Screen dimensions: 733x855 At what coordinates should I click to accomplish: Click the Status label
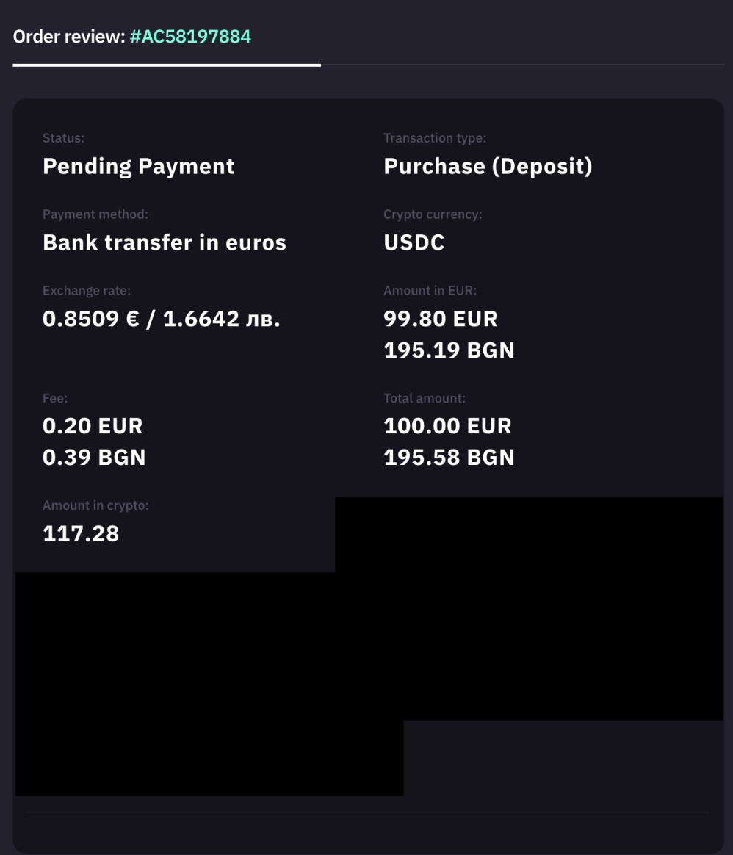click(63, 138)
